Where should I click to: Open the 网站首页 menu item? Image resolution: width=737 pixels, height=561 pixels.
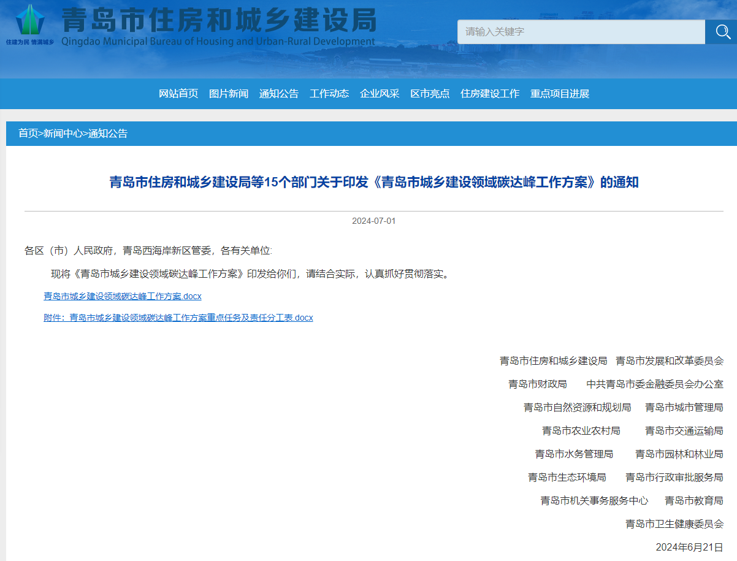tap(178, 94)
